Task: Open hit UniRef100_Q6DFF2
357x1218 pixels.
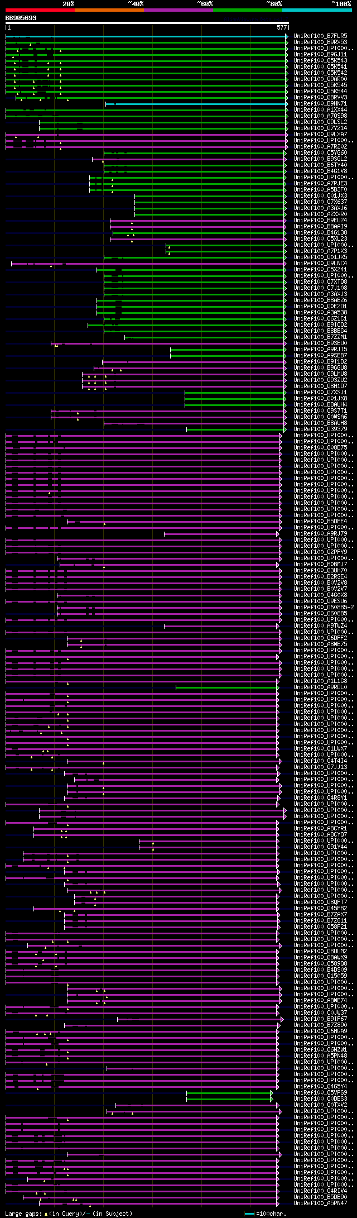Action: [320, 638]
